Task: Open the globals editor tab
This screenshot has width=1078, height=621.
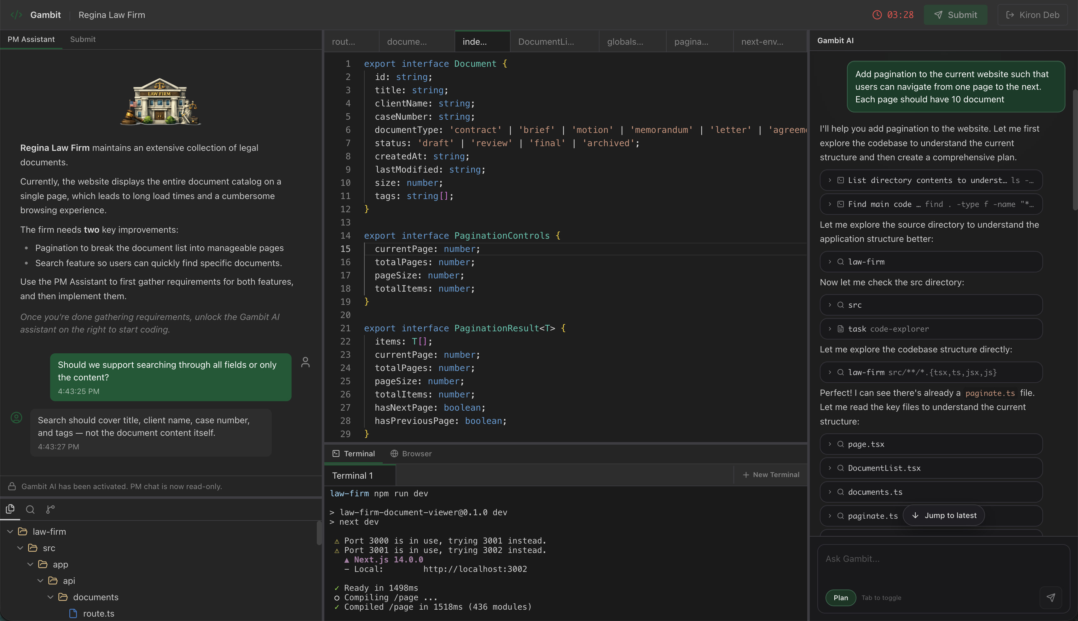Action: (625, 42)
